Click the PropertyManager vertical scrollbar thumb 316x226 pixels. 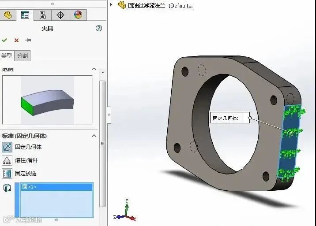click(x=103, y=144)
